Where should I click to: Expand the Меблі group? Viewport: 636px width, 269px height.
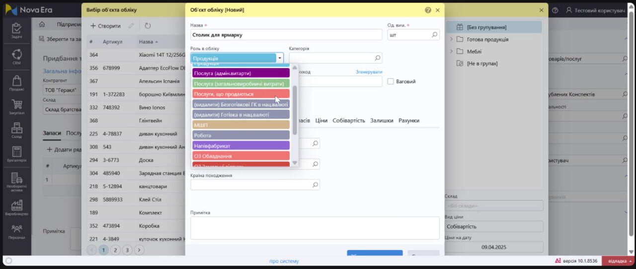tap(451, 51)
